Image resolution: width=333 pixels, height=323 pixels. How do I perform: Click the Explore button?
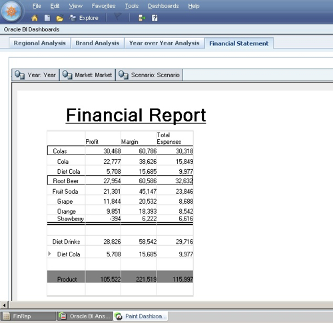[x=84, y=18]
